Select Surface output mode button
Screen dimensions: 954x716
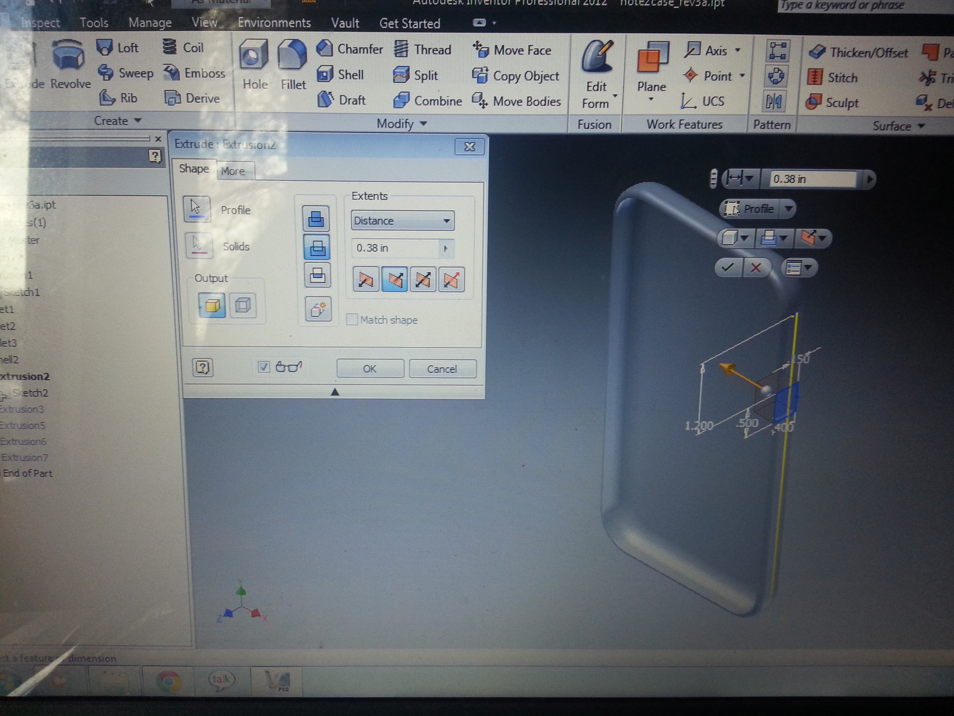pyautogui.click(x=243, y=305)
